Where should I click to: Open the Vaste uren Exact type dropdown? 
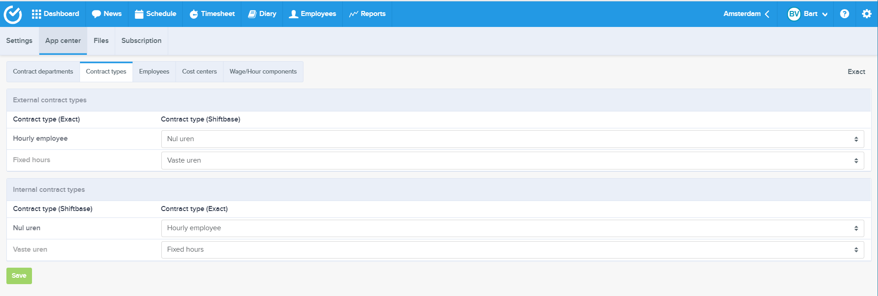point(512,249)
